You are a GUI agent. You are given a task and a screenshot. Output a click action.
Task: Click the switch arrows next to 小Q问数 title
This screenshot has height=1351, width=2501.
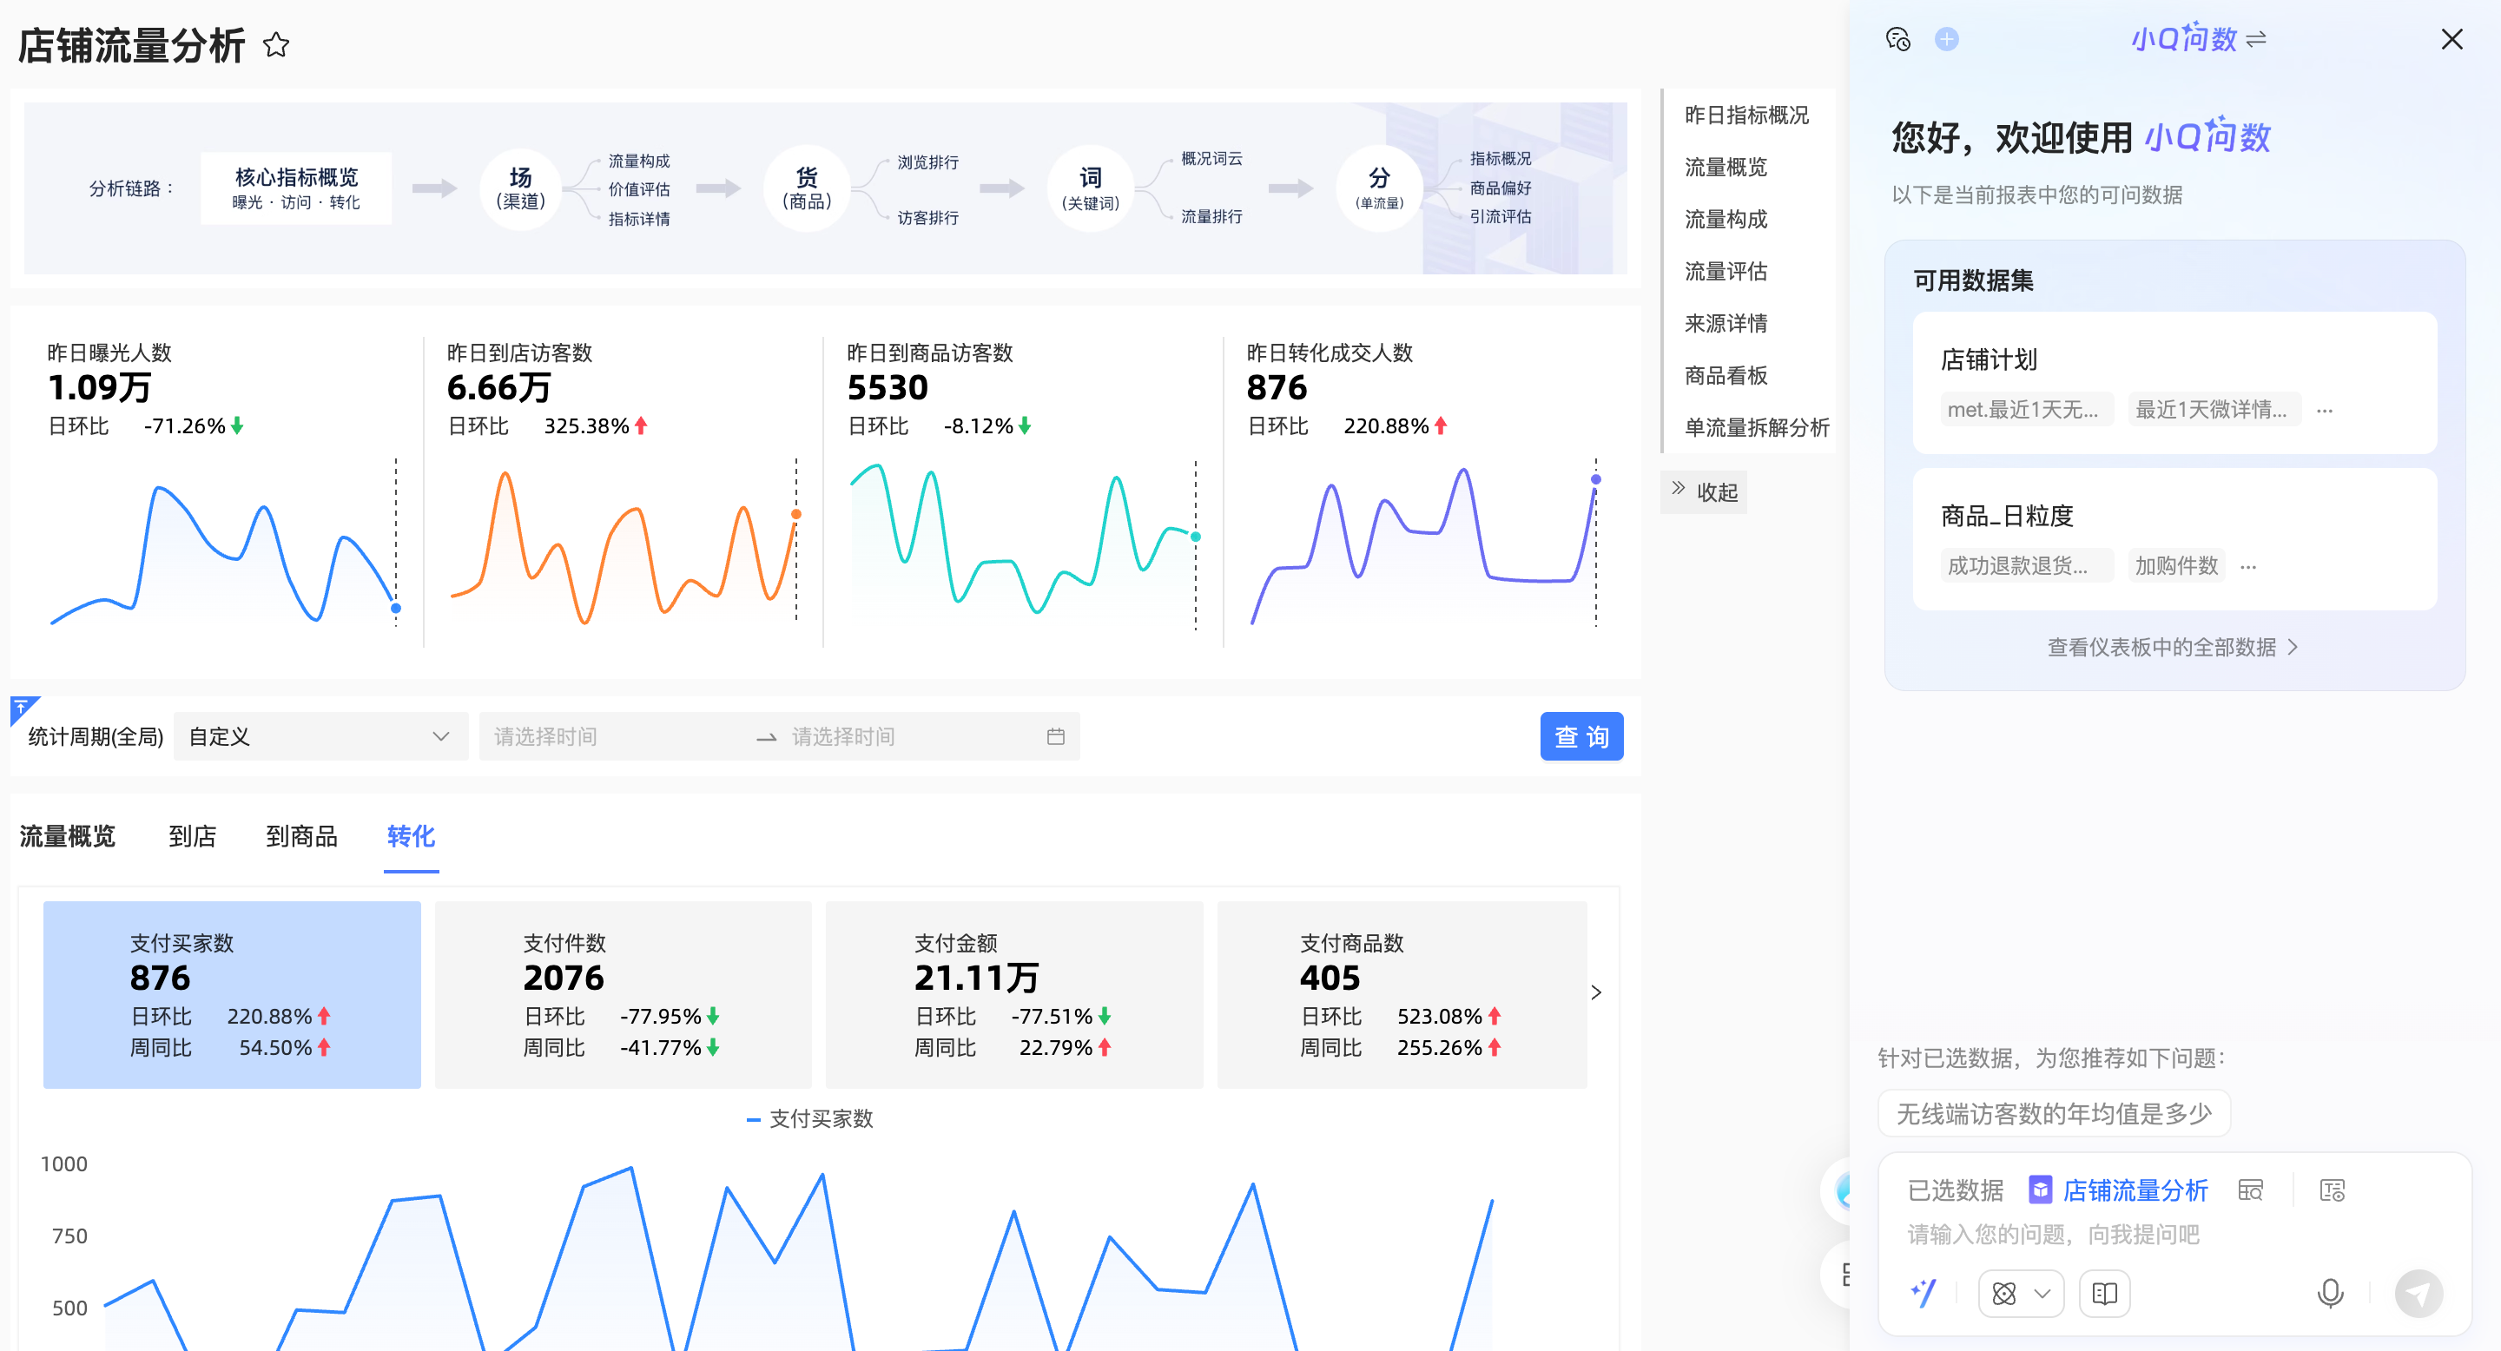[x=2256, y=39]
